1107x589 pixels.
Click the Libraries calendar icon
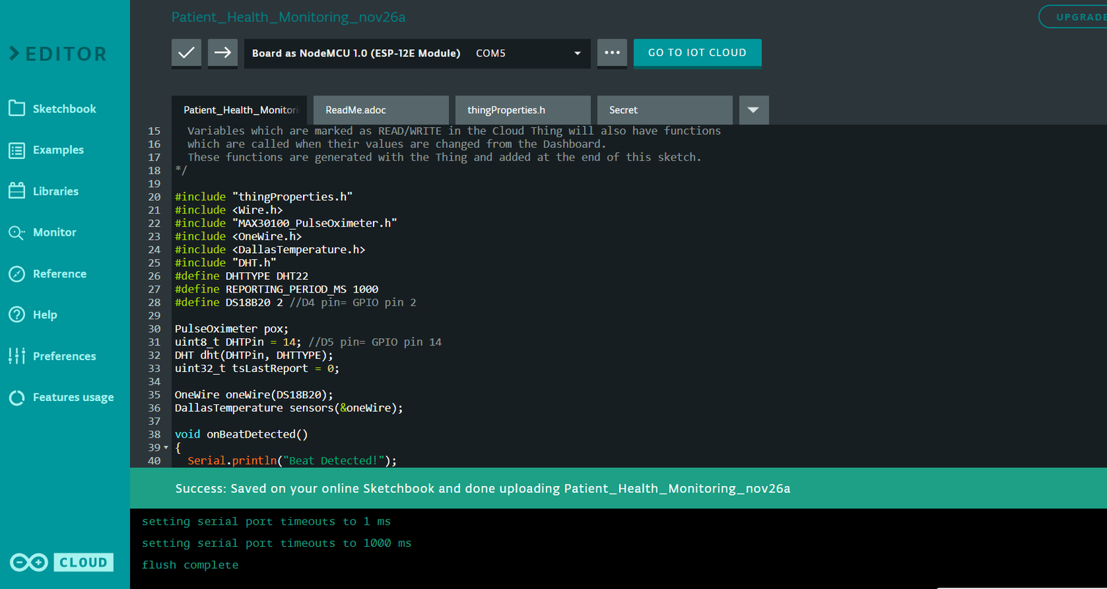tap(17, 191)
